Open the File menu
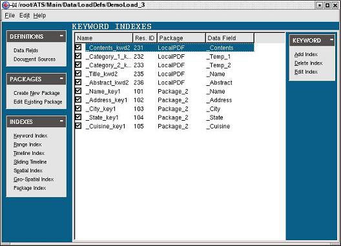The image size is (341, 246). [10, 15]
